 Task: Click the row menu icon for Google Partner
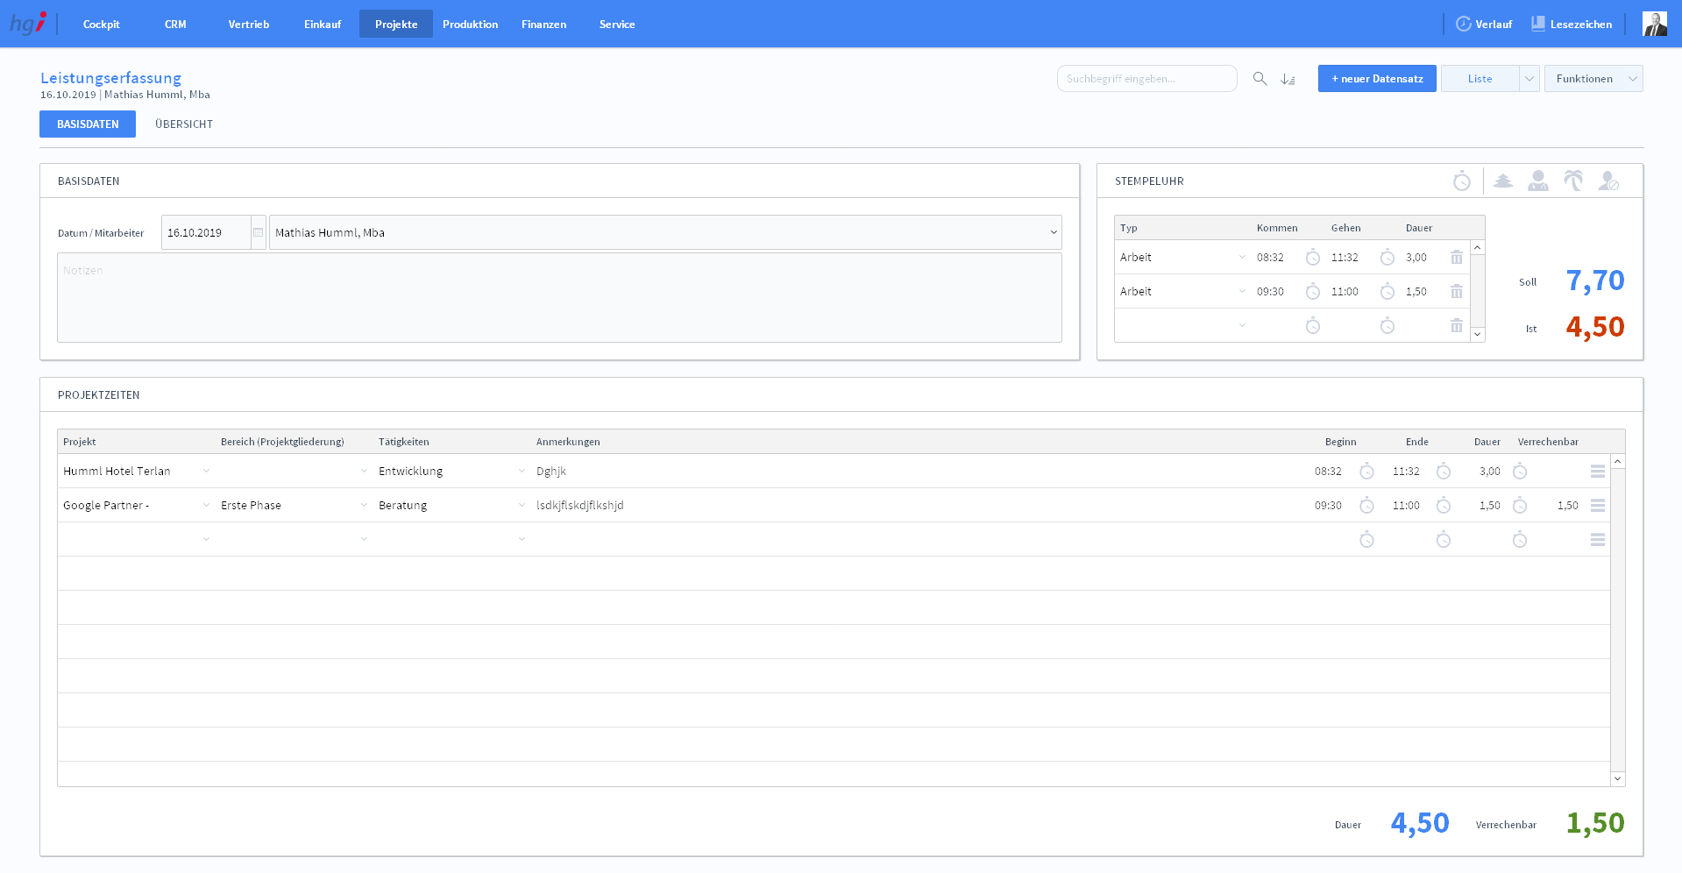point(1597,506)
